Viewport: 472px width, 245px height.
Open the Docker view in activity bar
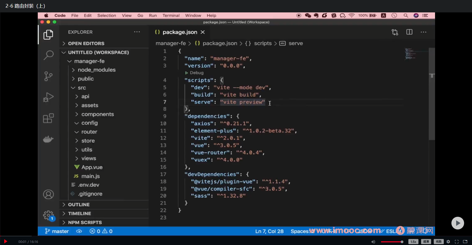tap(48, 139)
